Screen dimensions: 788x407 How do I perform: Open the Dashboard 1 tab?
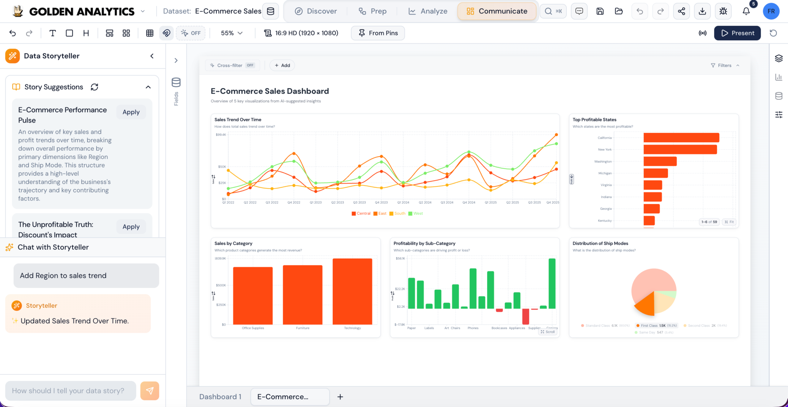220,397
